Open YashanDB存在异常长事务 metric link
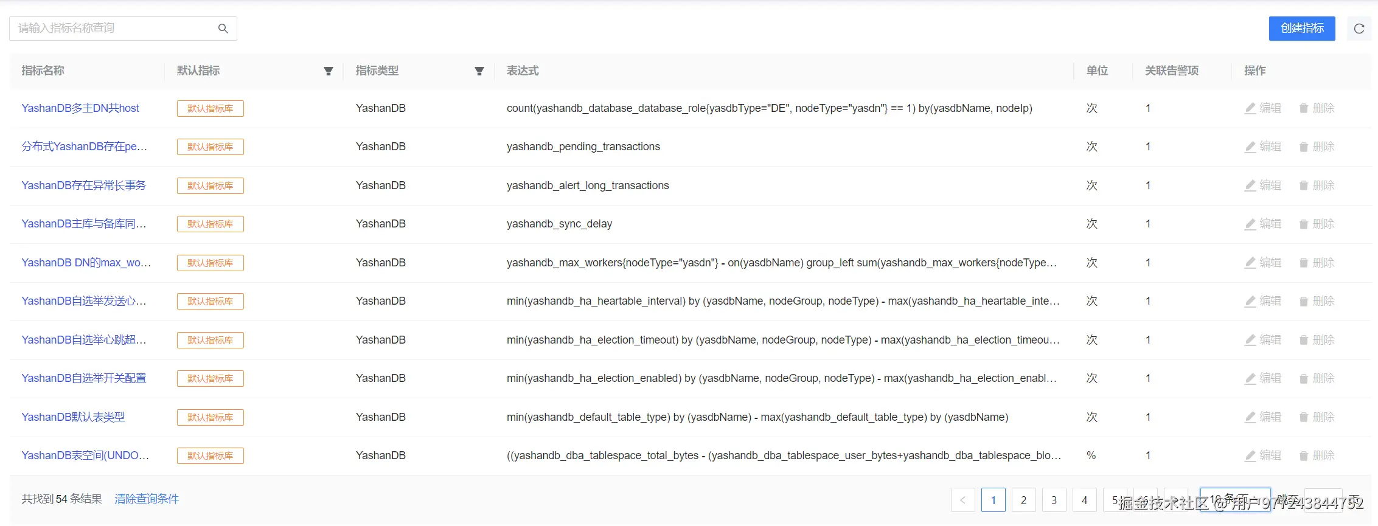 click(84, 185)
